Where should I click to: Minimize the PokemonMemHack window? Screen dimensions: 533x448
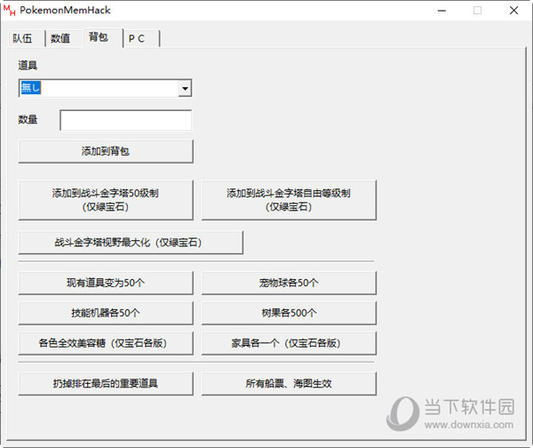442,11
